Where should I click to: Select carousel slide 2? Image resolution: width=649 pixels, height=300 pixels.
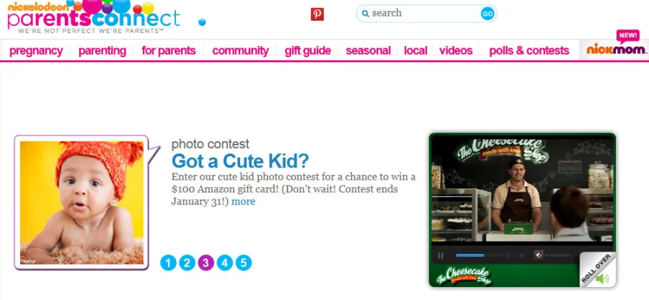coord(187,263)
